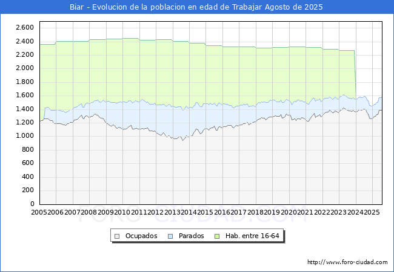
Task: Click the 2.200 y-axis label
Action: coord(25,54)
